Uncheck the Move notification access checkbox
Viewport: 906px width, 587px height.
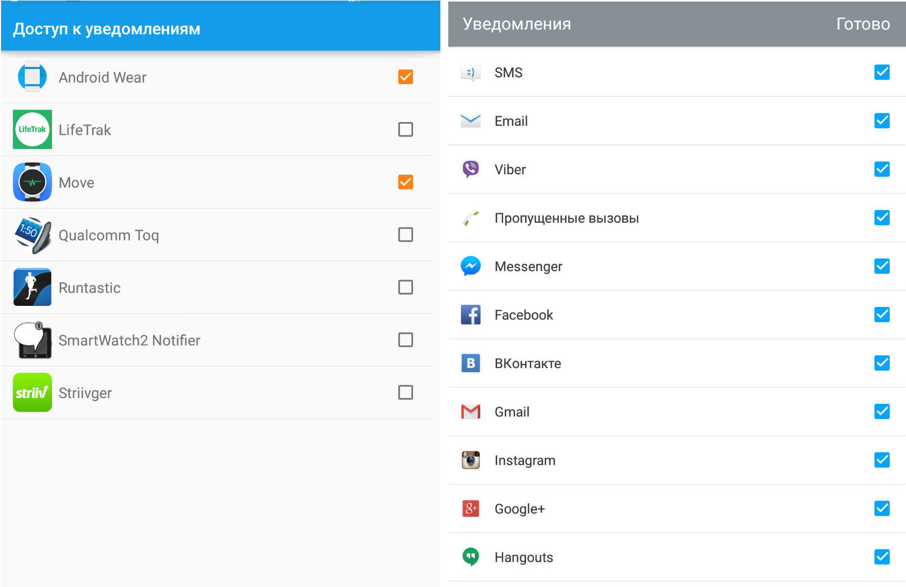click(405, 182)
